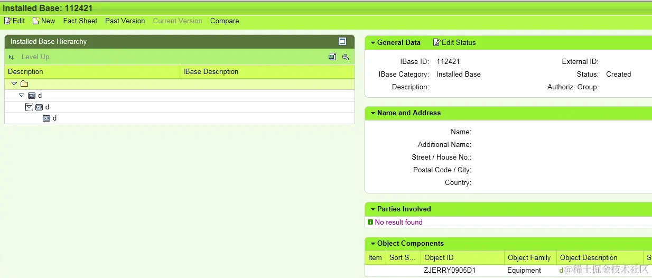
Task: Click the Object Description column header
Action: click(600, 257)
